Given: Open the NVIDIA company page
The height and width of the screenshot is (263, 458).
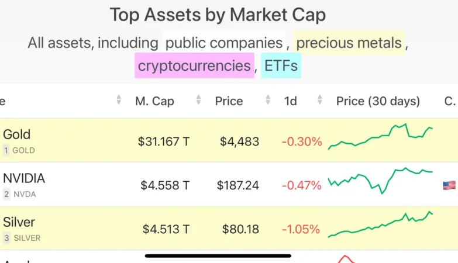Looking at the screenshot, I should click(24, 178).
